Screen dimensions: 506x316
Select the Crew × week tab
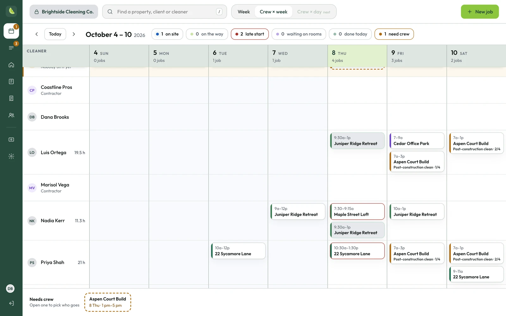pyautogui.click(x=274, y=12)
